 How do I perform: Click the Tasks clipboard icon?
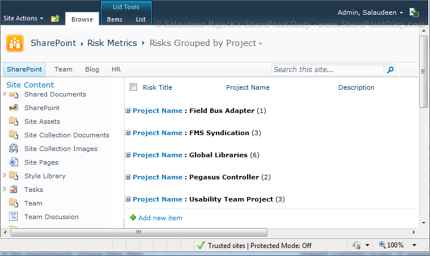coord(14,189)
